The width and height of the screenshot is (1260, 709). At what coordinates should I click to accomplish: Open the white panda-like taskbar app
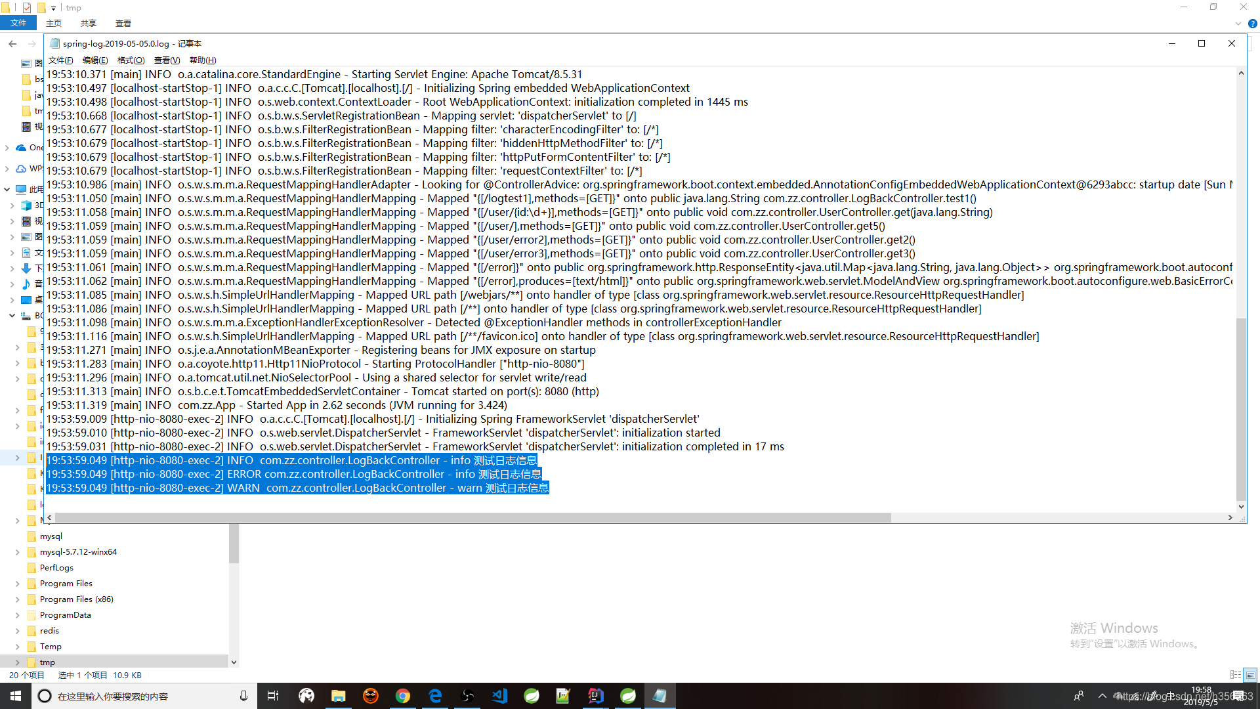pyautogui.click(x=306, y=696)
